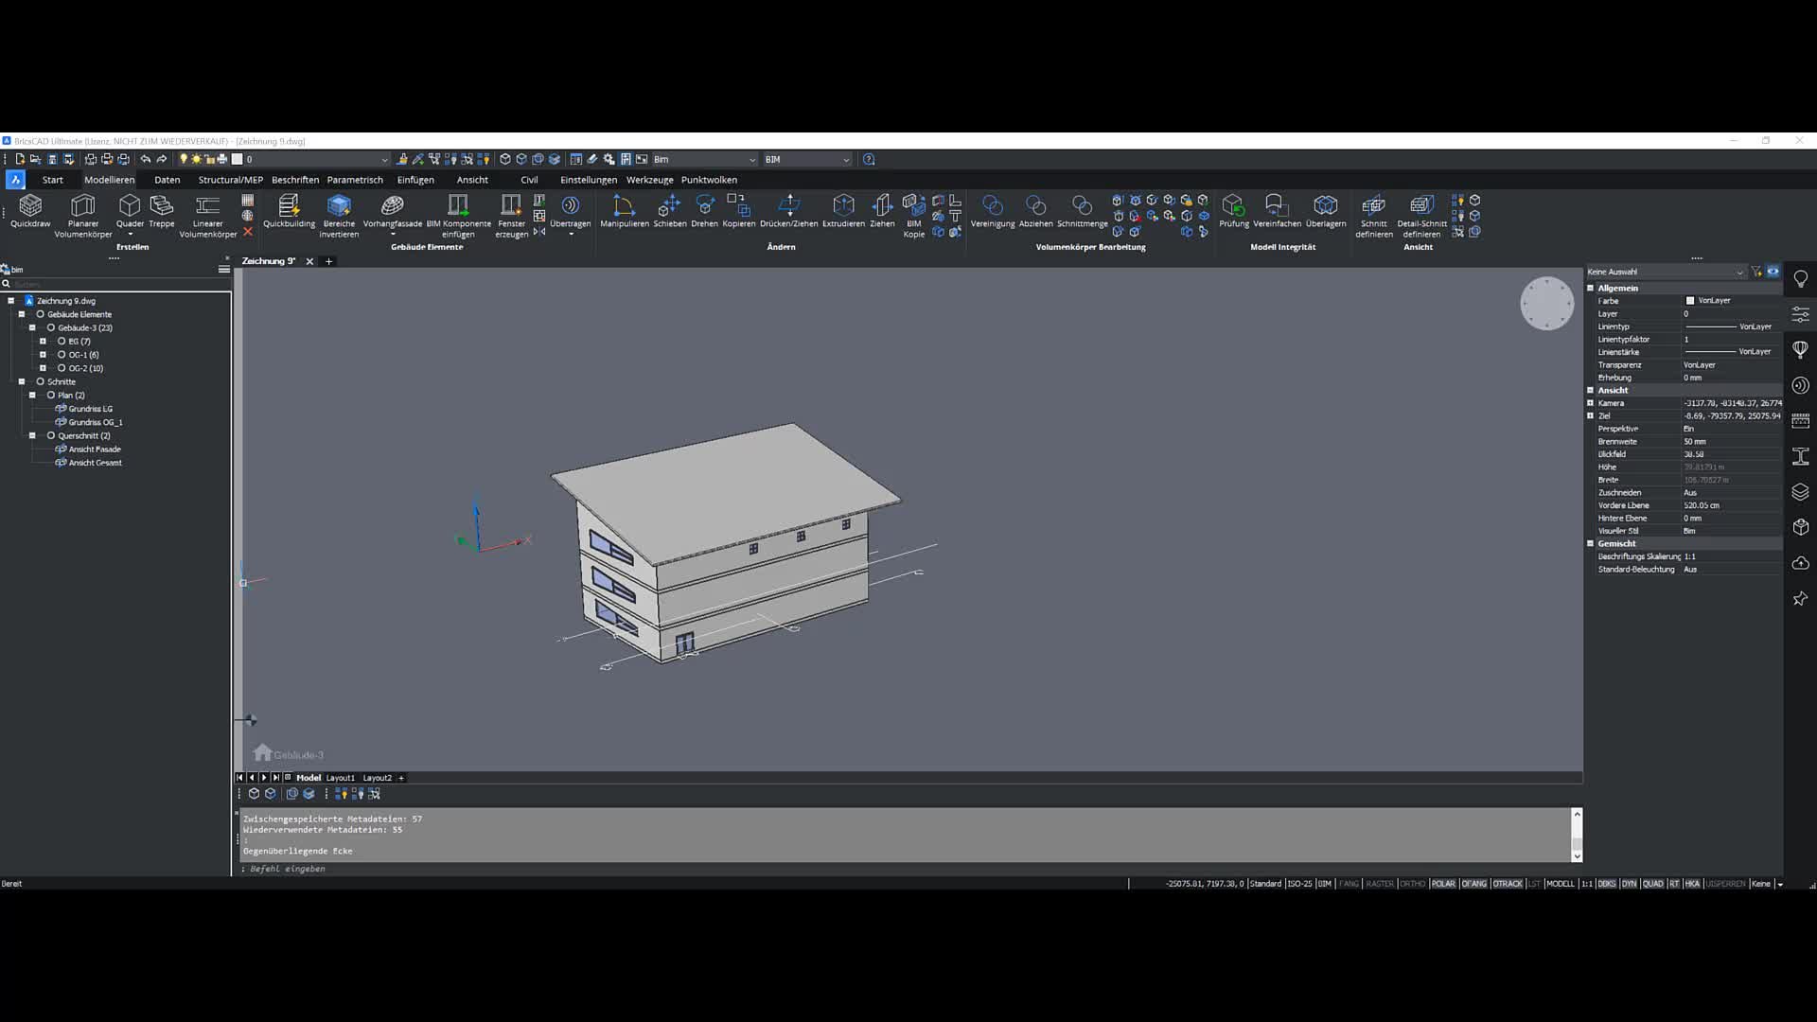Select Fenster erzeugen tool
This screenshot has width=1817, height=1022.
511,217
